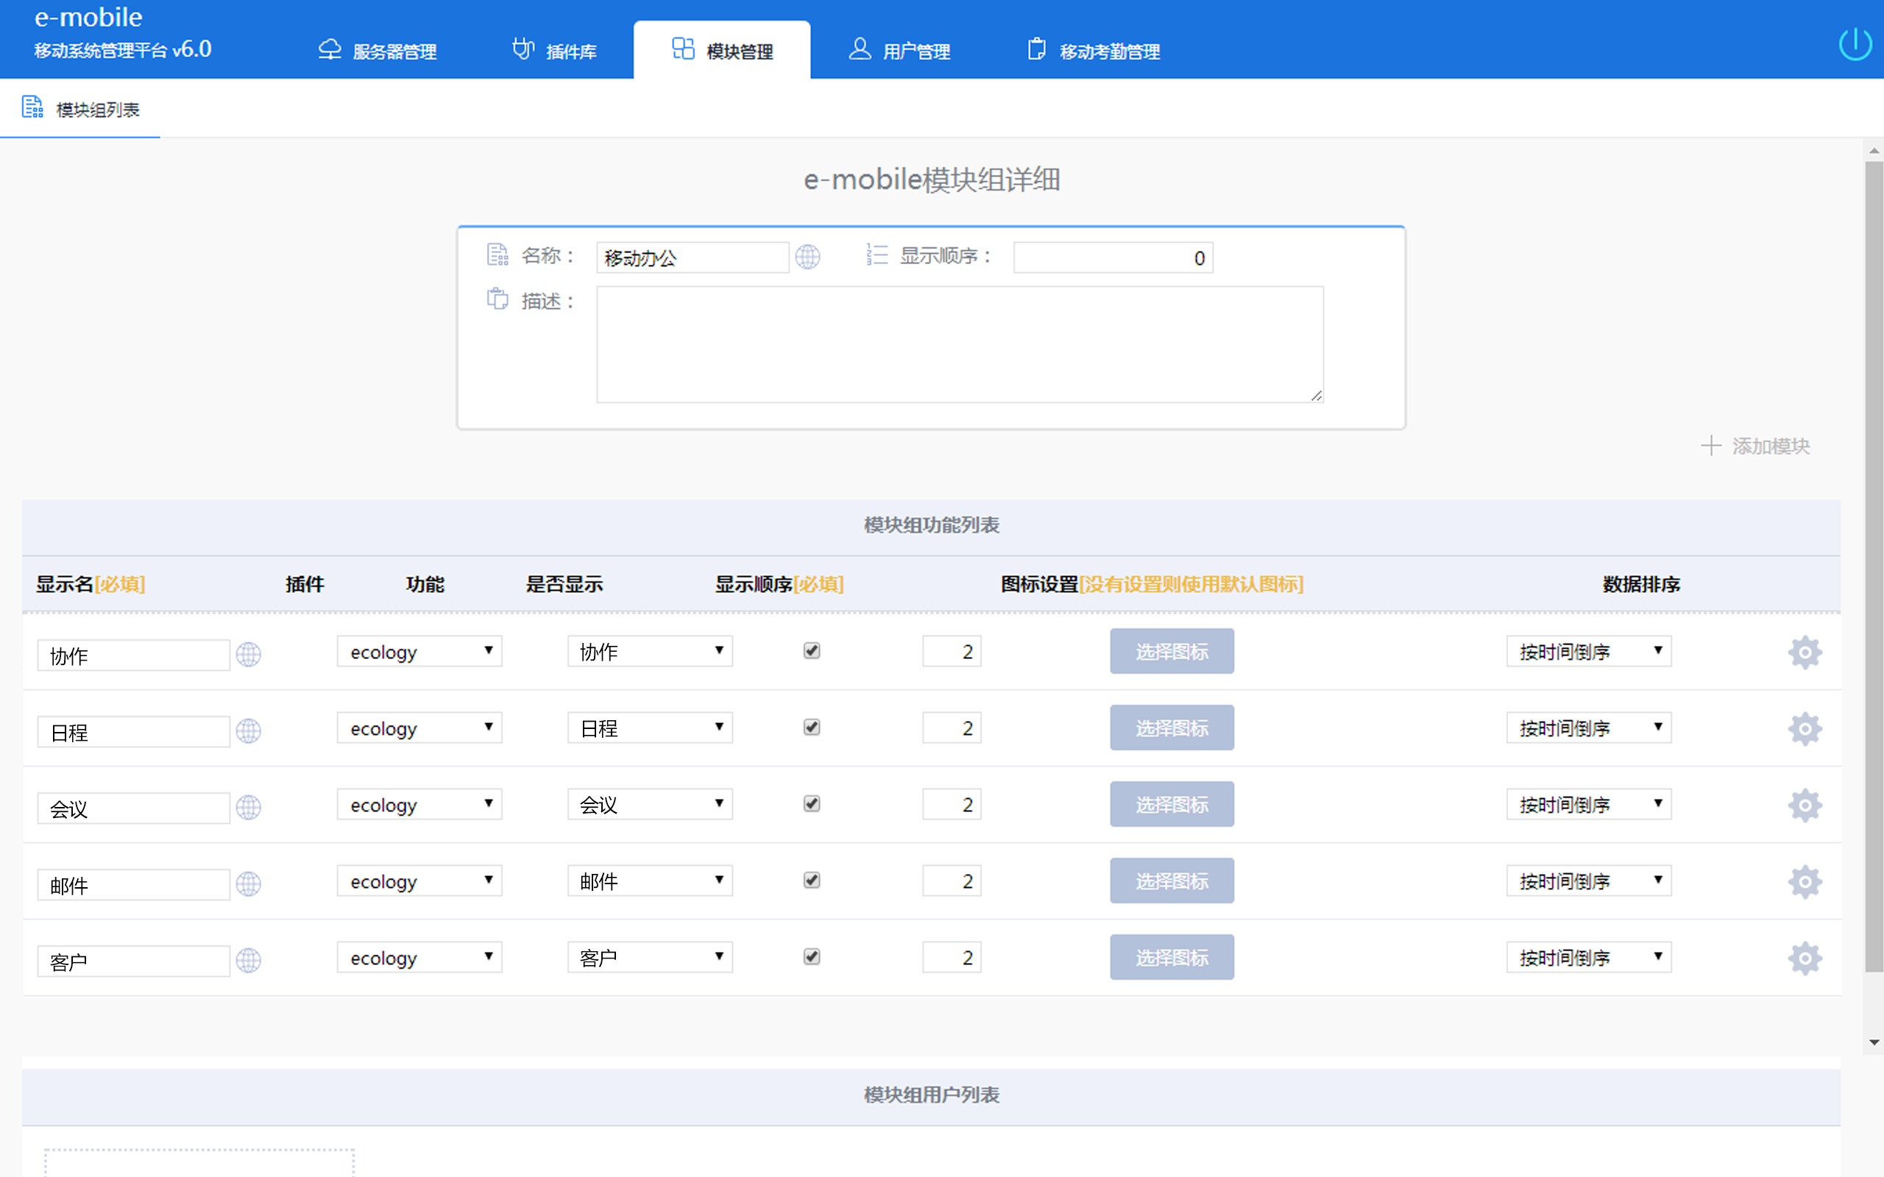Click globe icon beside 协作 display name
Viewport: 1884px width, 1177px height.
(x=248, y=655)
